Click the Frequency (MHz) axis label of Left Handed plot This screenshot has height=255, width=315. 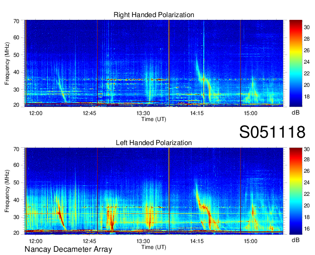click(x=7, y=191)
